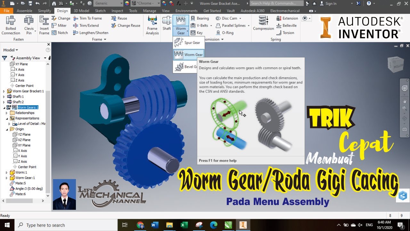Open the Compression spring tool
The width and height of the screenshot is (410, 231).
[x=264, y=23]
